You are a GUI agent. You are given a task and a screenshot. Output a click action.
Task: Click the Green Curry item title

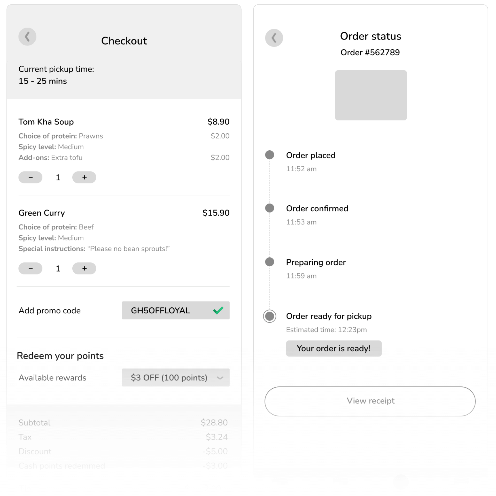click(42, 213)
